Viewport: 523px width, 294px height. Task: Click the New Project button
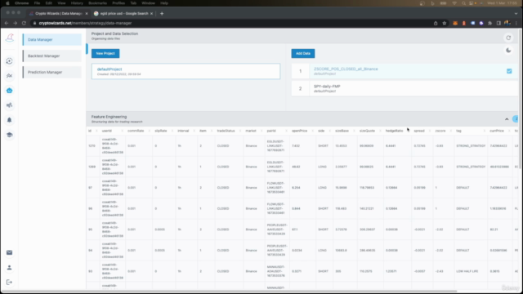click(105, 53)
